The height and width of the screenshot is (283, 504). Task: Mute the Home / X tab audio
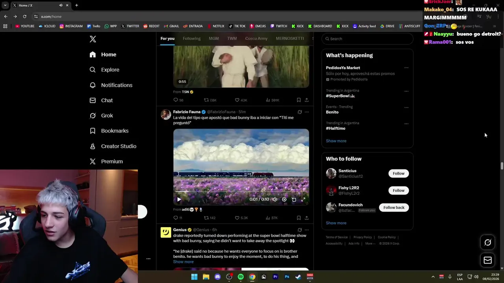click(61, 5)
